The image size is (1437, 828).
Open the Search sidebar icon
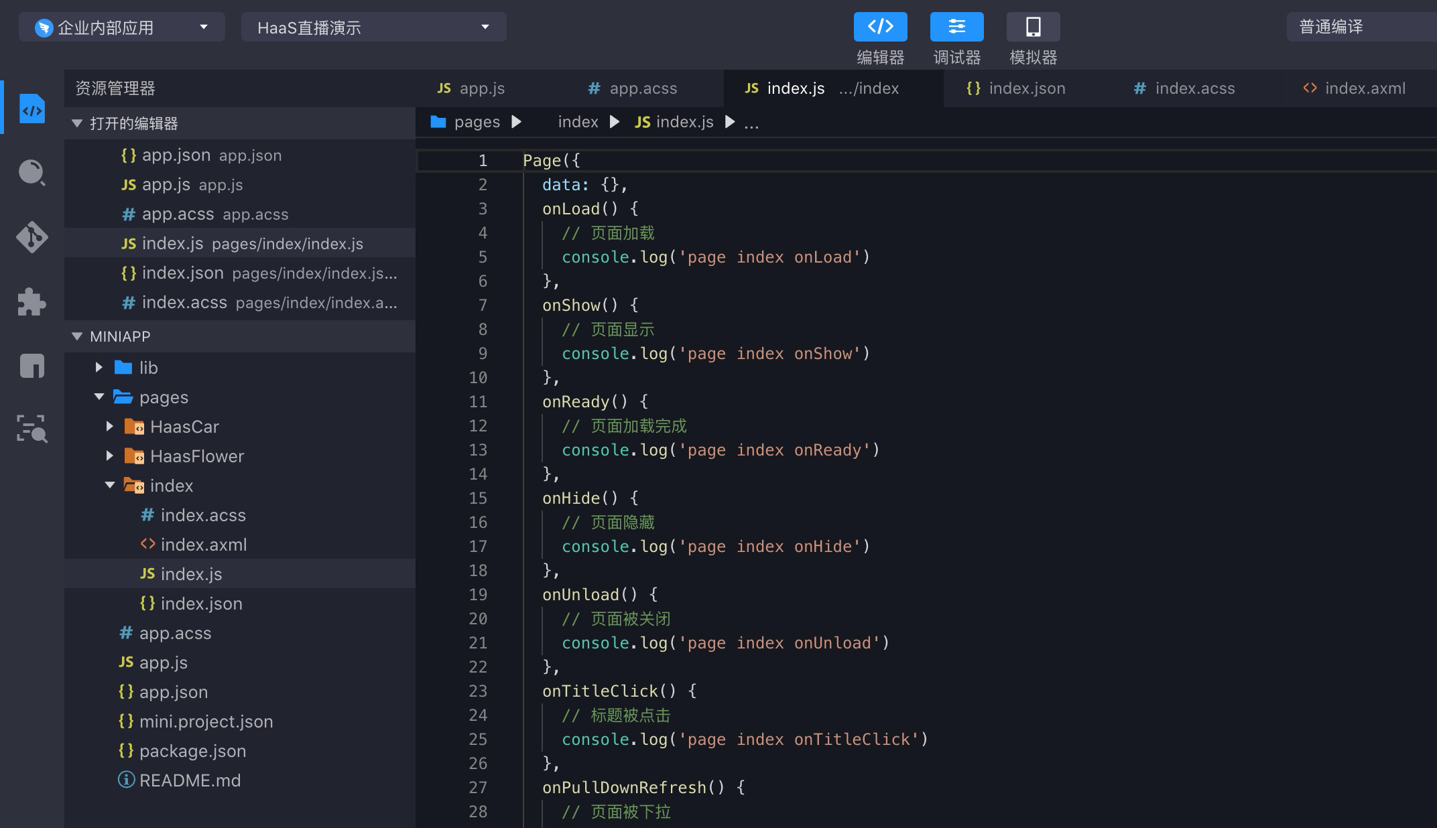pyautogui.click(x=32, y=173)
